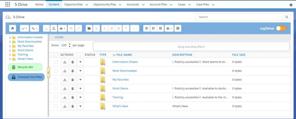Delete the What's New folder row
This screenshot has height=119, width=296.
(x=73, y=106)
